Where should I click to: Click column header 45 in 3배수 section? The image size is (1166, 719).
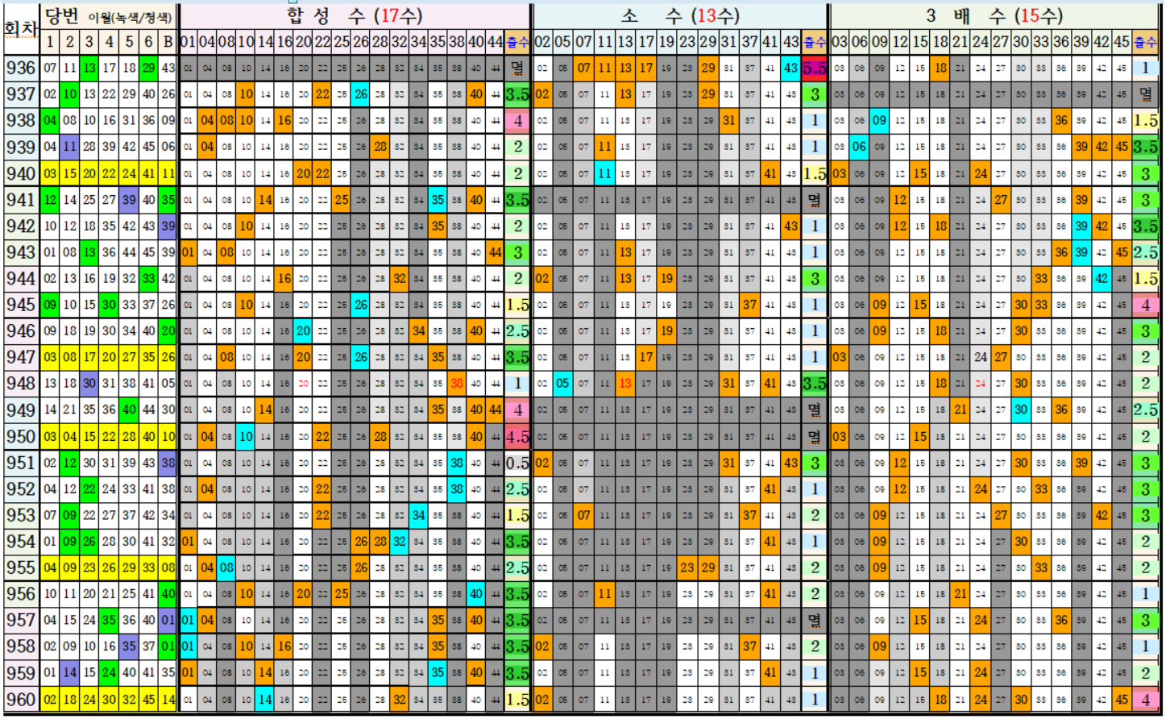(x=1121, y=42)
